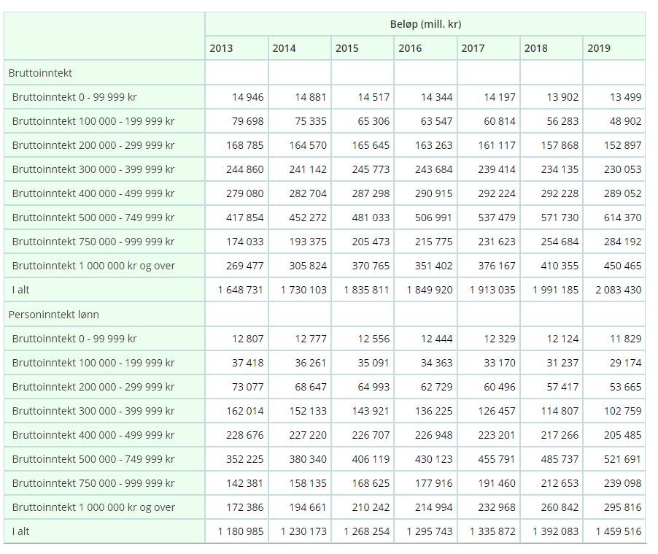Select the 102 759 cell in 2019
The image size is (658, 554).
(622, 411)
